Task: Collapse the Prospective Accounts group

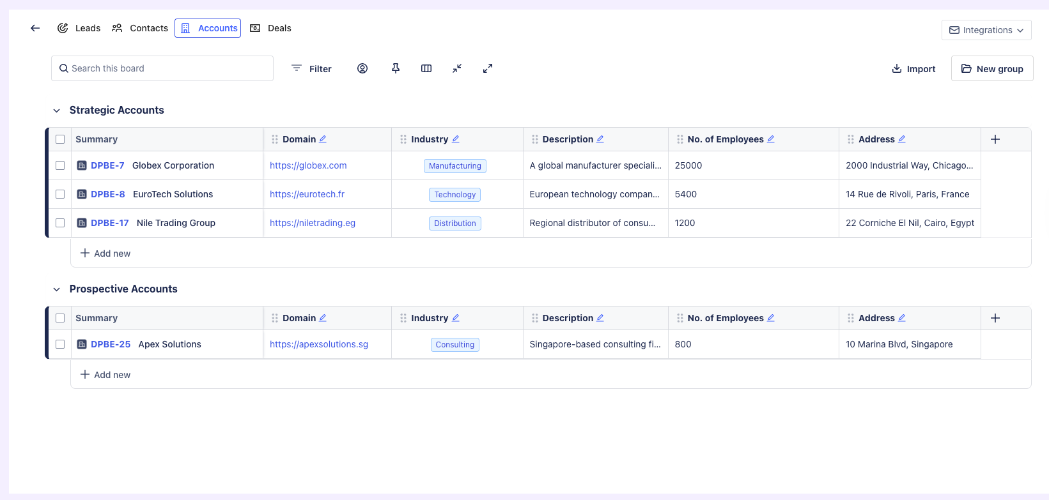Action: pos(57,289)
